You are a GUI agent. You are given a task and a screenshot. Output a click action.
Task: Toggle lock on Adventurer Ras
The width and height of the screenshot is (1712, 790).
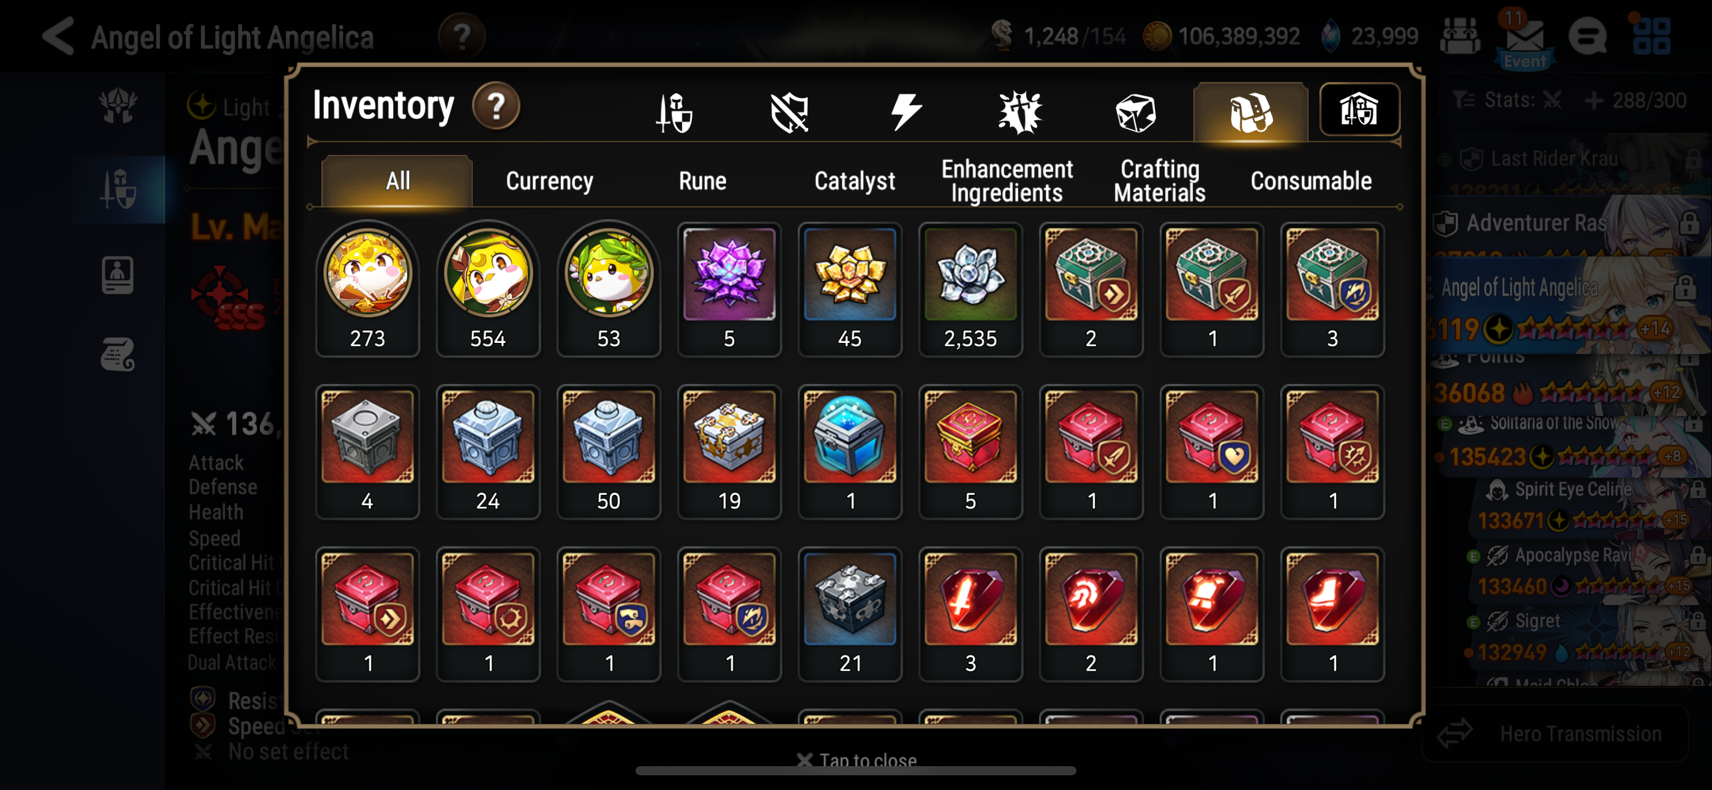[x=1689, y=223]
